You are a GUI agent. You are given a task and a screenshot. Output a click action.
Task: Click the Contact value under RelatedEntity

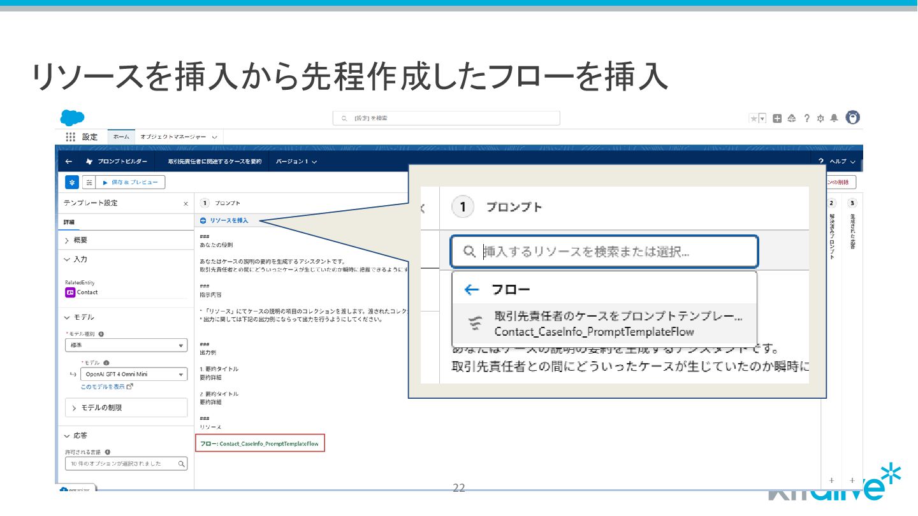click(87, 292)
